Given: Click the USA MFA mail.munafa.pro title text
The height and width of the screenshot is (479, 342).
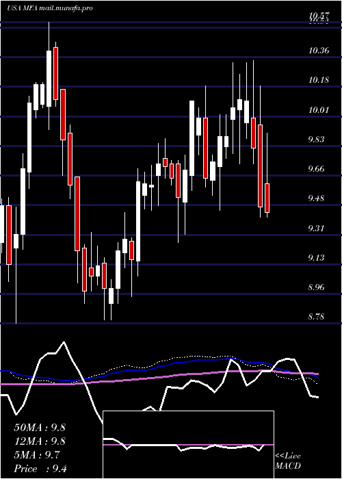Looking at the screenshot, I should 49,8.
